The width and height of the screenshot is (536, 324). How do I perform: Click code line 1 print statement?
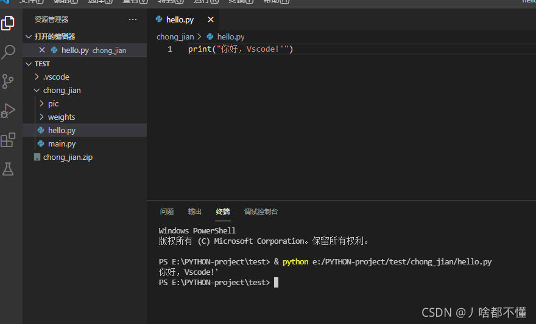click(241, 49)
